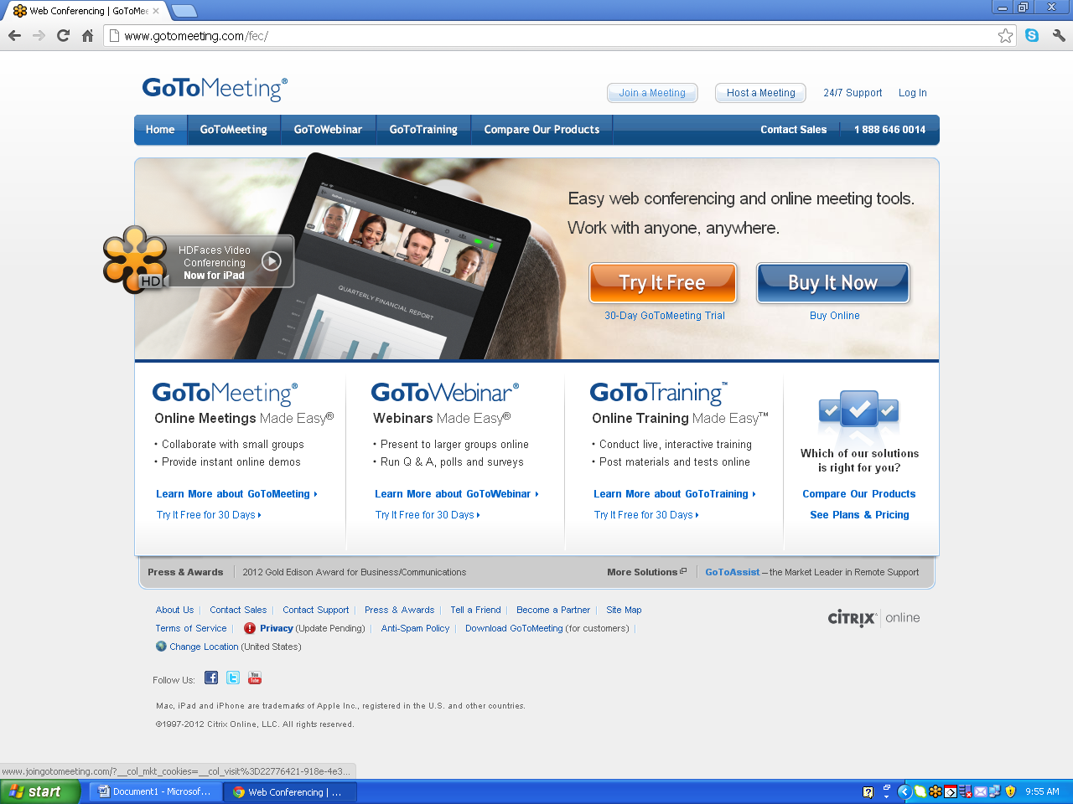Image resolution: width=1073 pixels, height=804 pixels.
Task: Open the 30-Day GoToMeeting Trial link
Action: click(665, 316)
